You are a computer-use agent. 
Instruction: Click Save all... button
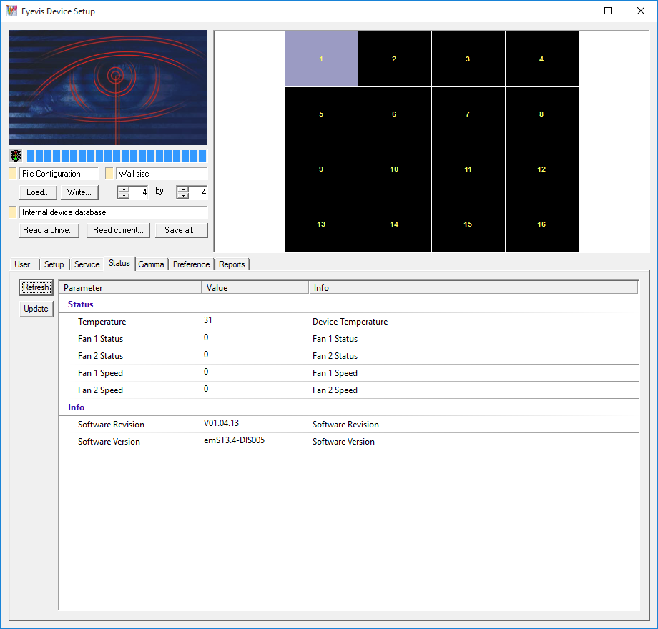pyautogui.click(x=181, y=230)
